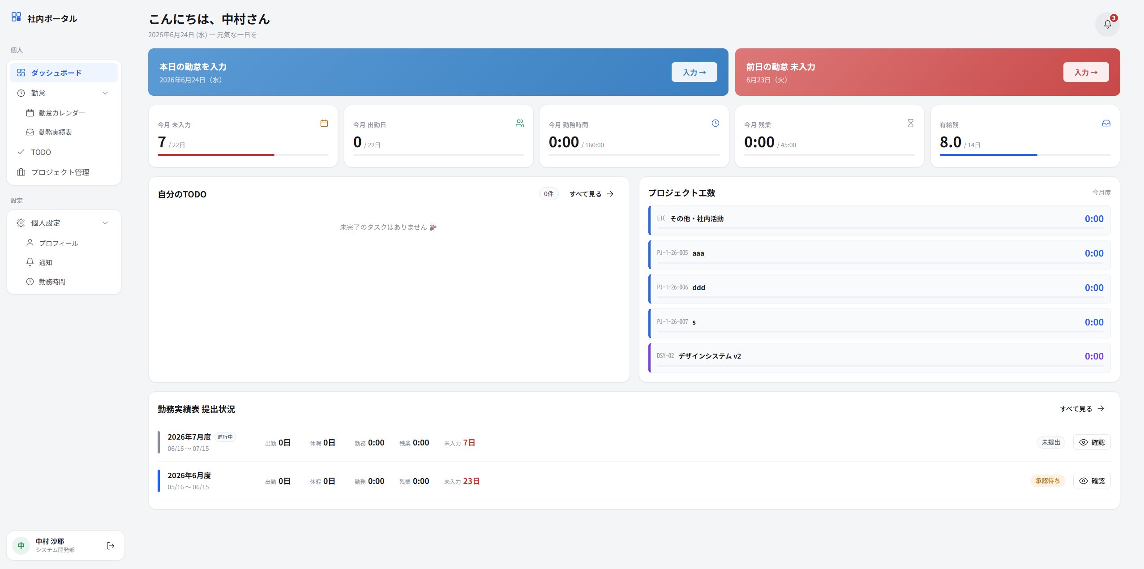Click the eye icon in 2026年7月度 row
1144x569 pixels.
(x=1084, y=442)
